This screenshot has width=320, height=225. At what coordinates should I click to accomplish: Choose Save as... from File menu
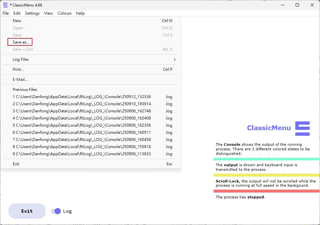[x=20, y=42]
